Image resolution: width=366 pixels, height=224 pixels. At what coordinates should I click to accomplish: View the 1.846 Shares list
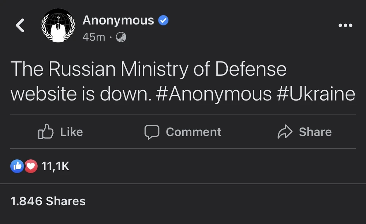click(x=48, y=201)
